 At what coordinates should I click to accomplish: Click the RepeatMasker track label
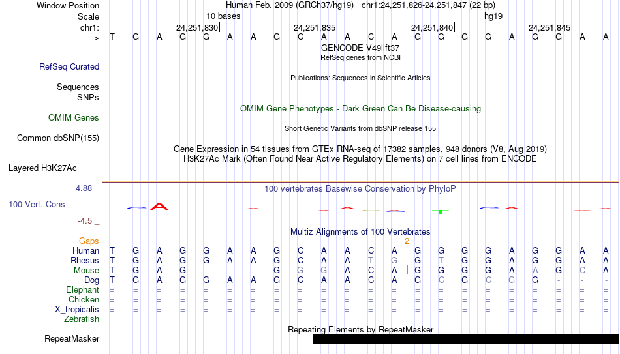click(x=72, y=338)
